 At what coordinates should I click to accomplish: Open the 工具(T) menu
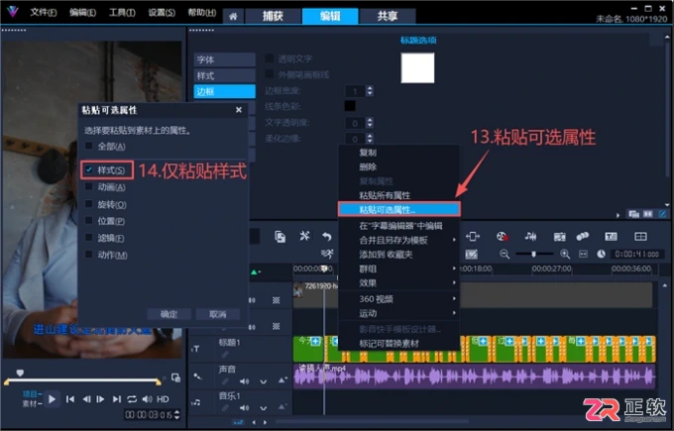click(122, 12)
